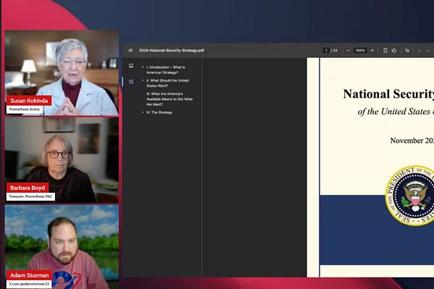
Task: Open outline item IV. The Strategy
Action: point(159,112)
